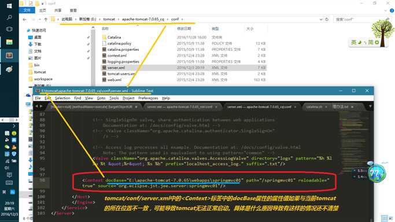Sort files by date modified column header

[184, 29]
